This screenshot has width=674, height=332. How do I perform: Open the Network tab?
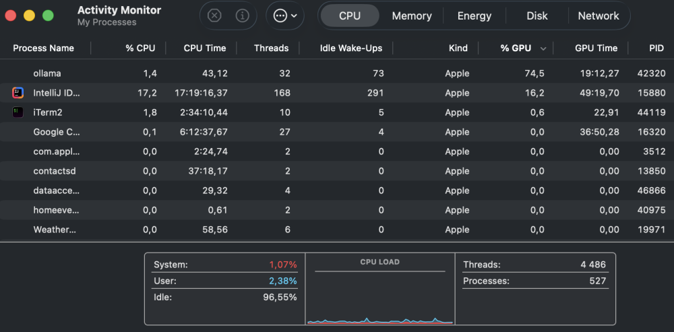[599, 16]
